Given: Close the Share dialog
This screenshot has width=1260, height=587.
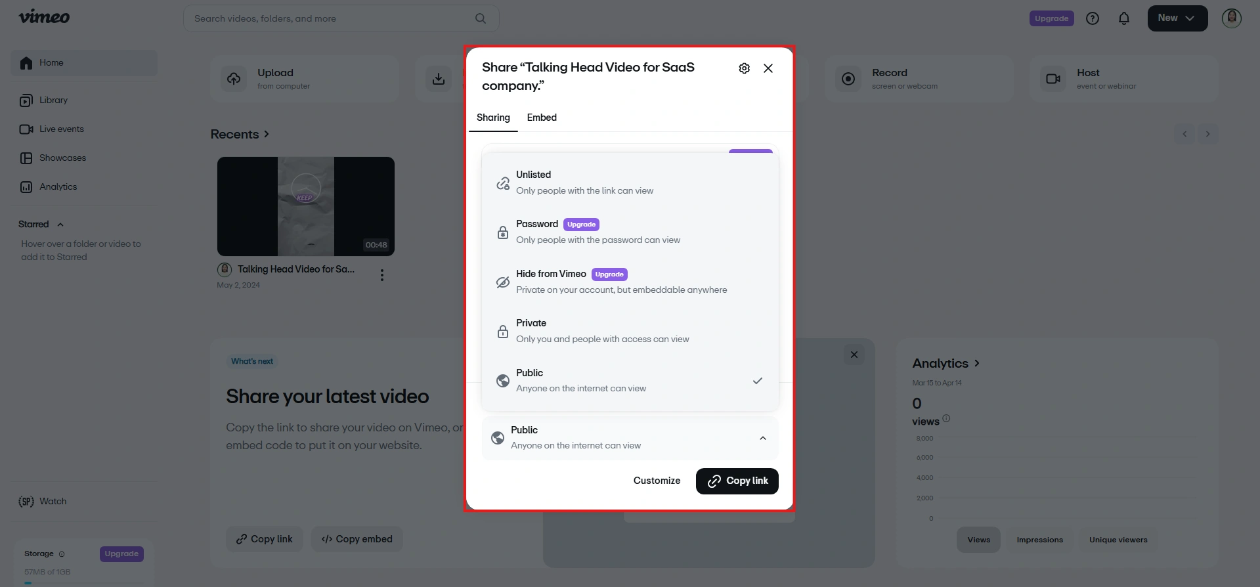Looking at the screenshot, I should point(768,68).
